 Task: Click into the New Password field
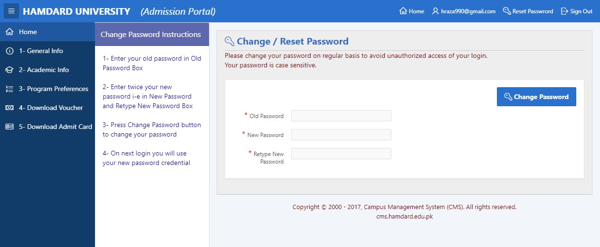click(x=341, y=135)
